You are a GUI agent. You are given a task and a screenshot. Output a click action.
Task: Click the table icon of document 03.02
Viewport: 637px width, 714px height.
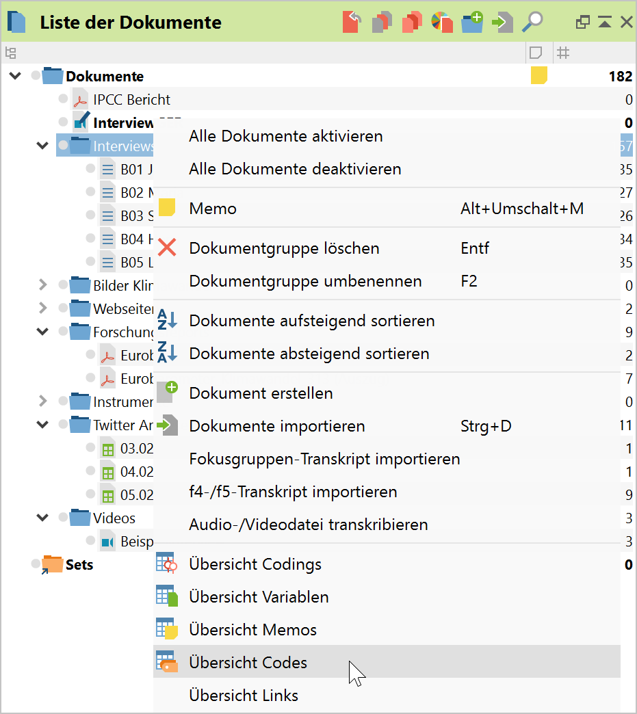(x=107, y=449)
